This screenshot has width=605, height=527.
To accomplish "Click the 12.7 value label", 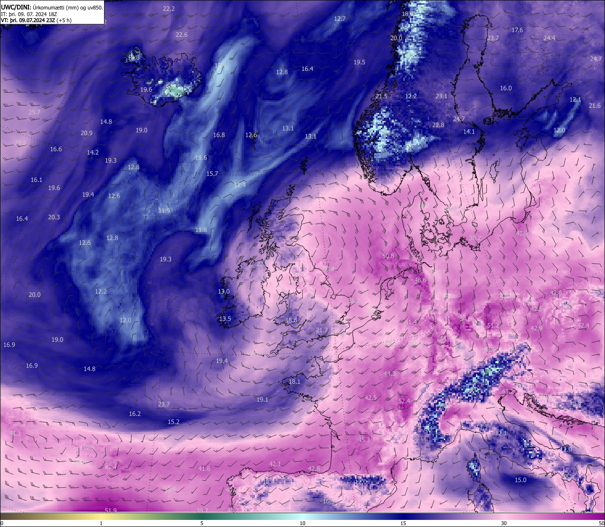I will coord(340,18).
